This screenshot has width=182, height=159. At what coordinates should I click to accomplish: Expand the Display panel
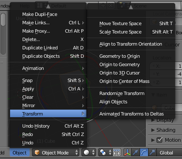pos(153,120)
